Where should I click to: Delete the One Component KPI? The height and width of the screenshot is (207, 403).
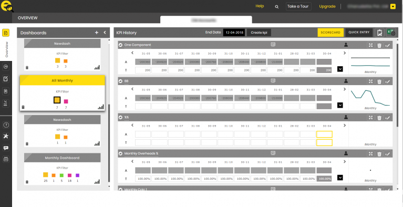[379, 45]
